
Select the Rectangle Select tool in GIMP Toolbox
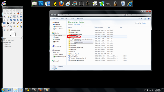5,13
